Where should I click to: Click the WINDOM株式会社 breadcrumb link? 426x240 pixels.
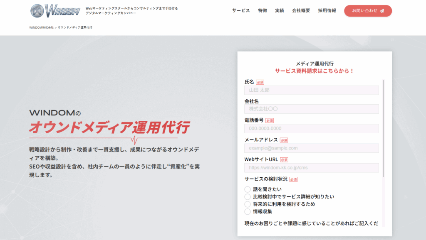tap(42, 27)
